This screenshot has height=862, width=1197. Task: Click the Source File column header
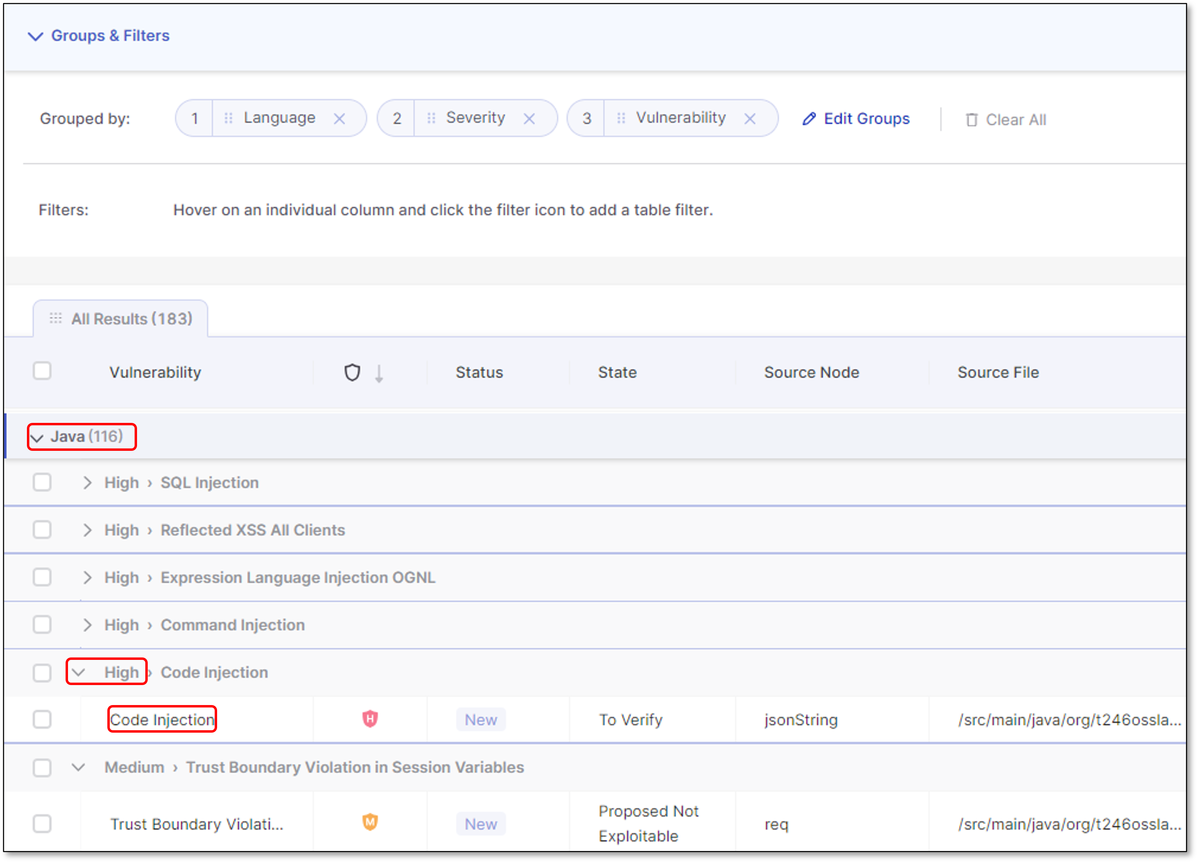click(998, 373)
